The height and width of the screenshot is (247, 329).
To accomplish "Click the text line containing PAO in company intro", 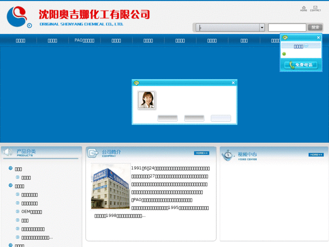I will [162, 200].
